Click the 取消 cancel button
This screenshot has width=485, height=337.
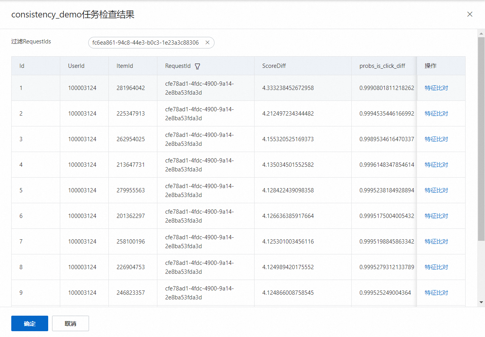click(70, 323)
